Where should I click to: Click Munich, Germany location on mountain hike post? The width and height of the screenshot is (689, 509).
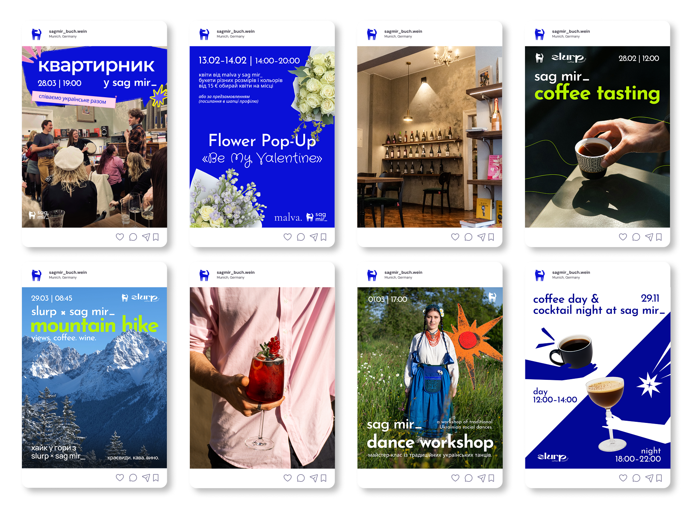[63, 278]
